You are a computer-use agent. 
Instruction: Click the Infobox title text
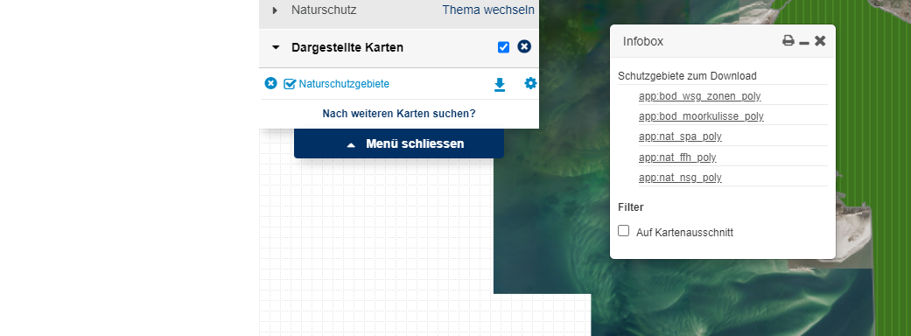pos(643,41)
